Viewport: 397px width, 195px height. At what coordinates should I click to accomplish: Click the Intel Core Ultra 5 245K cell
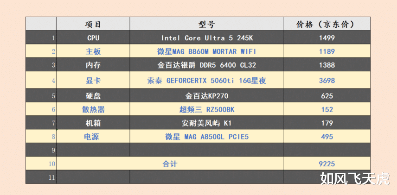(x=206, y=38)
